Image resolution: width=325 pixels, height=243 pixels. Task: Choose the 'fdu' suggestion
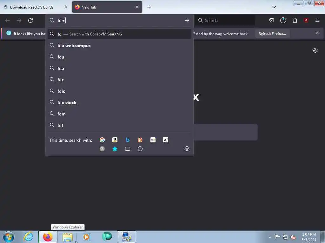click(119, 57)
